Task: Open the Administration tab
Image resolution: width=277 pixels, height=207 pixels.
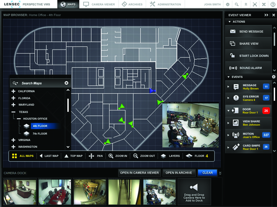Action: pos(165,4)
